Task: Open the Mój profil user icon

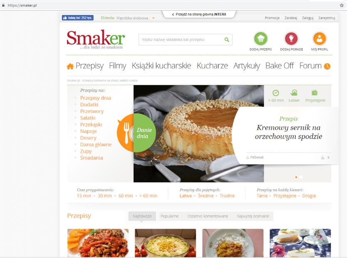Action: (x=320, y=39)
